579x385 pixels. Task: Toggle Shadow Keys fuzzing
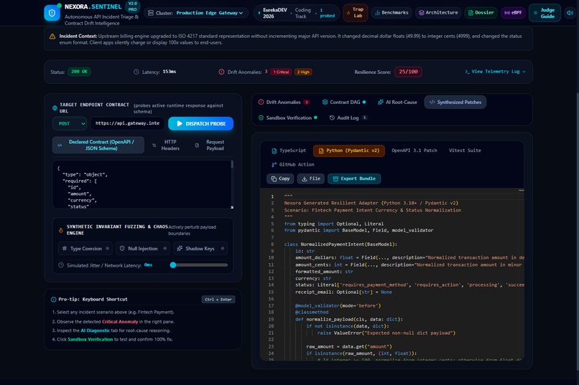[x=200, y=248]
